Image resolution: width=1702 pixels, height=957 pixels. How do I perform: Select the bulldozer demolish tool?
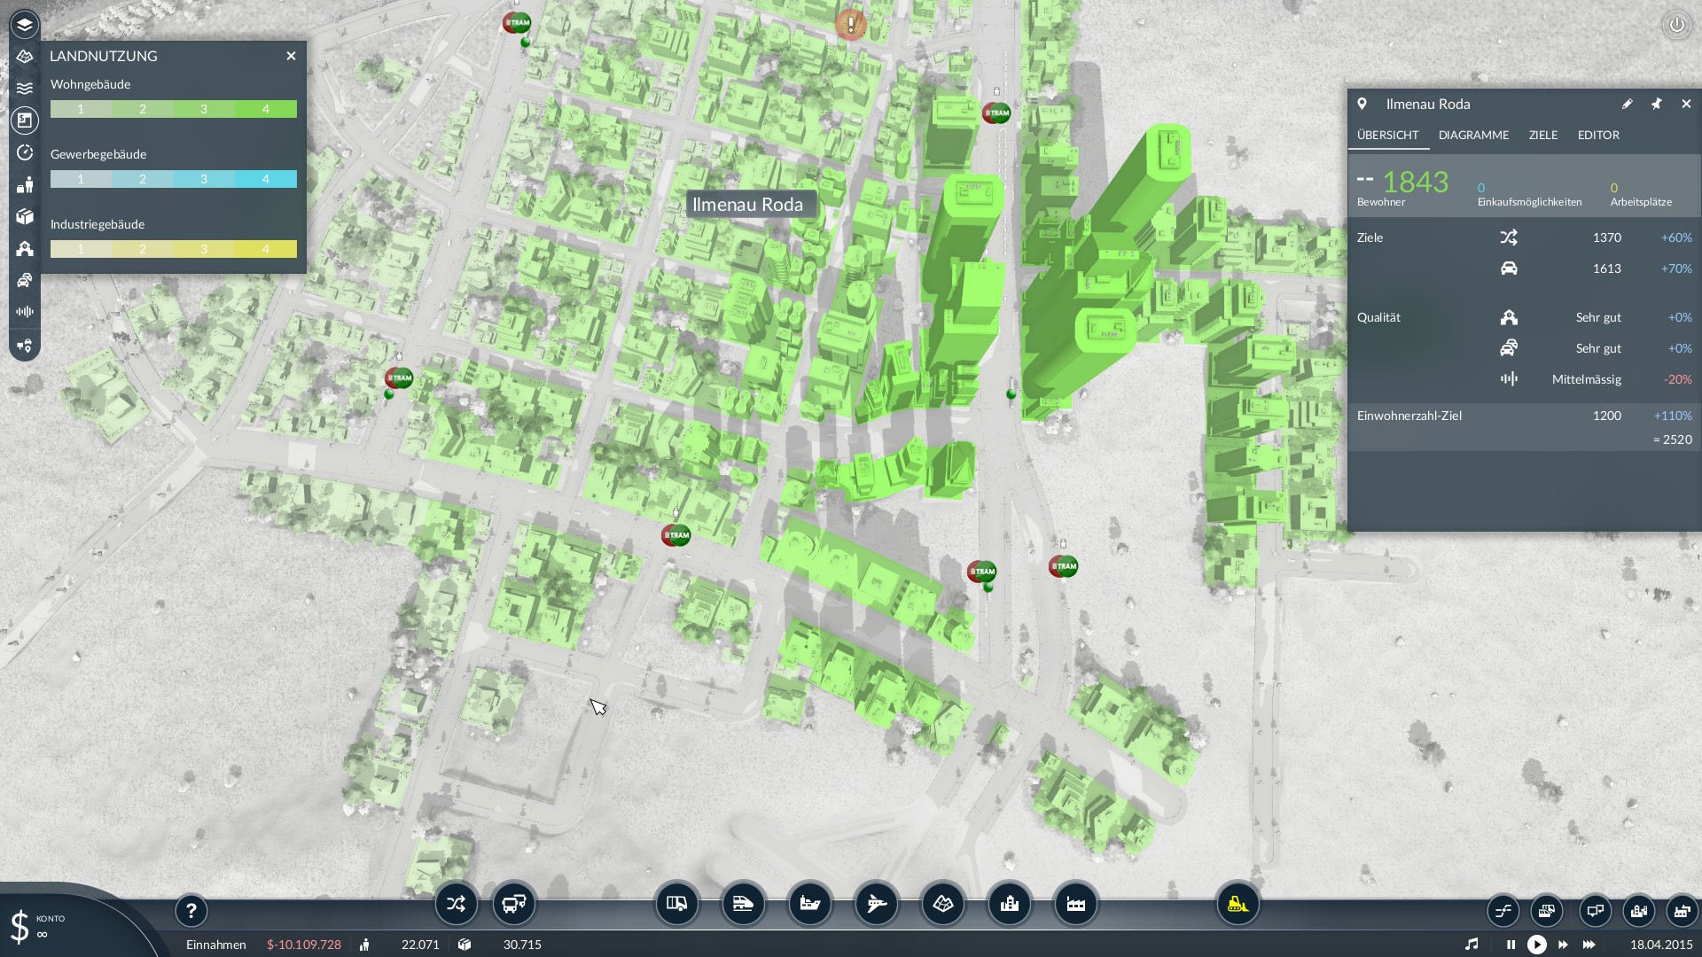(x=1237, y=904)
